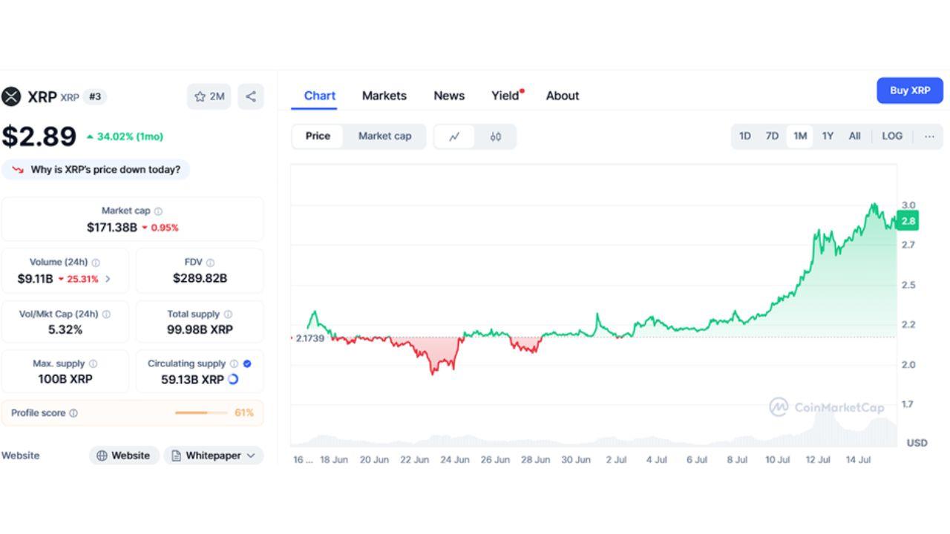Viewport: 950px width, 534px height.
Task: Click the 99.98B XRP total supply value
Action: coord(200,330)
